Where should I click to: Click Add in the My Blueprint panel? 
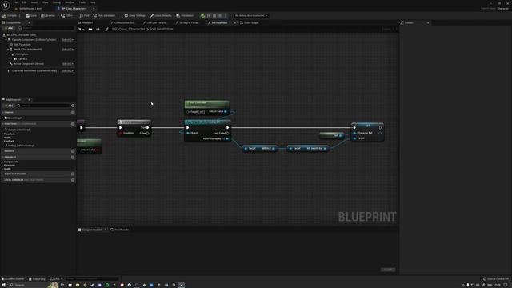click(x=9, y=106)
